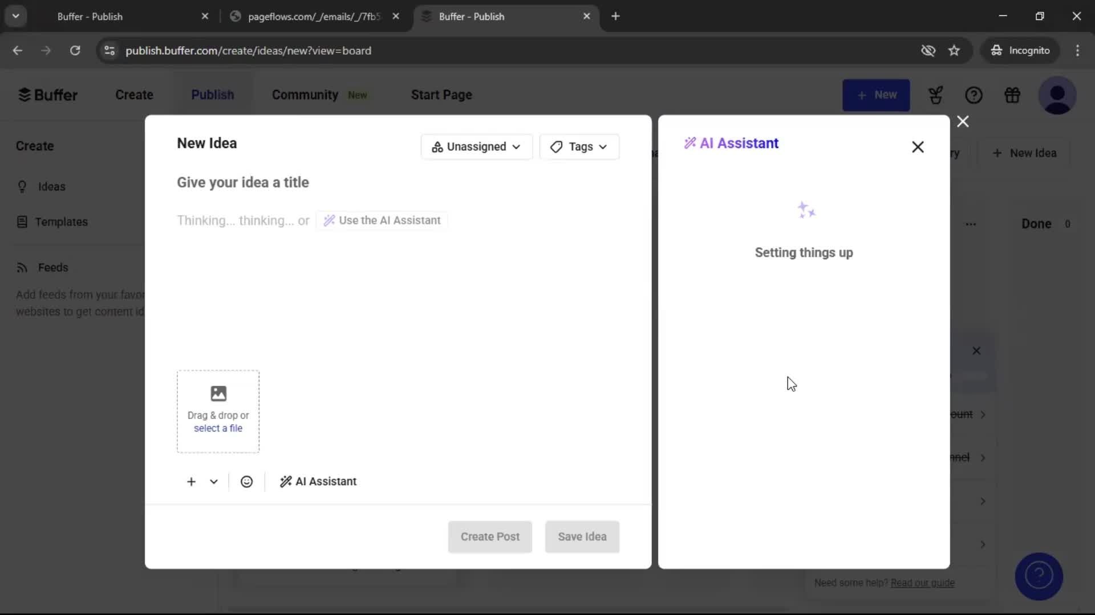Screen dimensions: 1095x615
Task: Close the AI Assistant panel
Action: [x=918, y=147]
